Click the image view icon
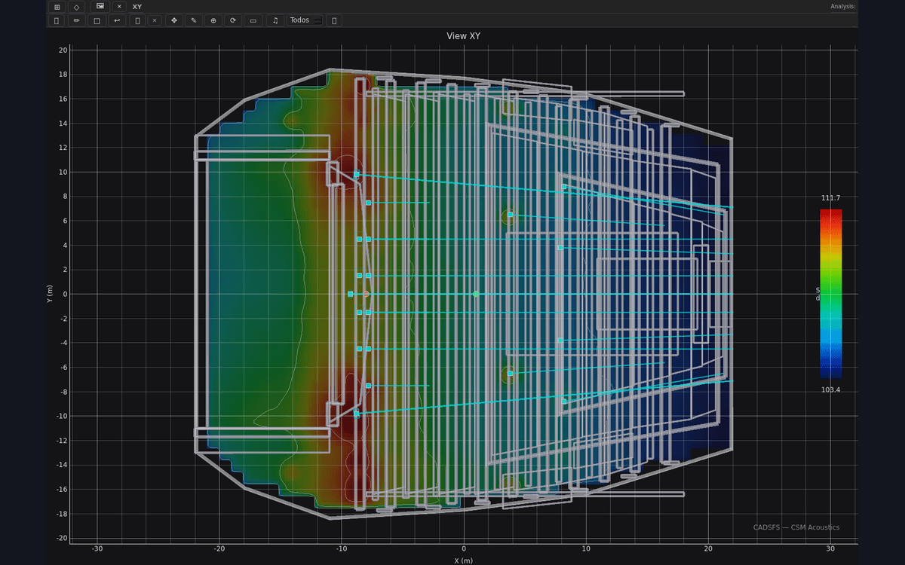 (100, 7)
